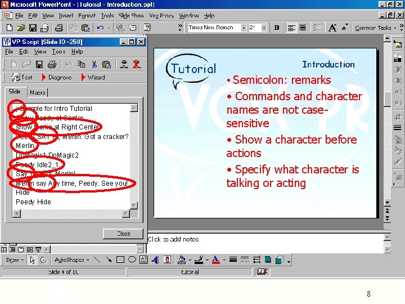405x304 pixels.
Task: Open PowerPoint Slide Show menu
Action: click(x=131, y=16)
